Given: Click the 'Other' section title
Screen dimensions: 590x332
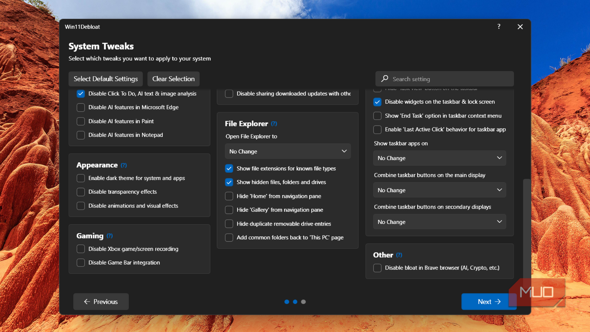Looking at the screenshot, I should (x=383, y=255).
